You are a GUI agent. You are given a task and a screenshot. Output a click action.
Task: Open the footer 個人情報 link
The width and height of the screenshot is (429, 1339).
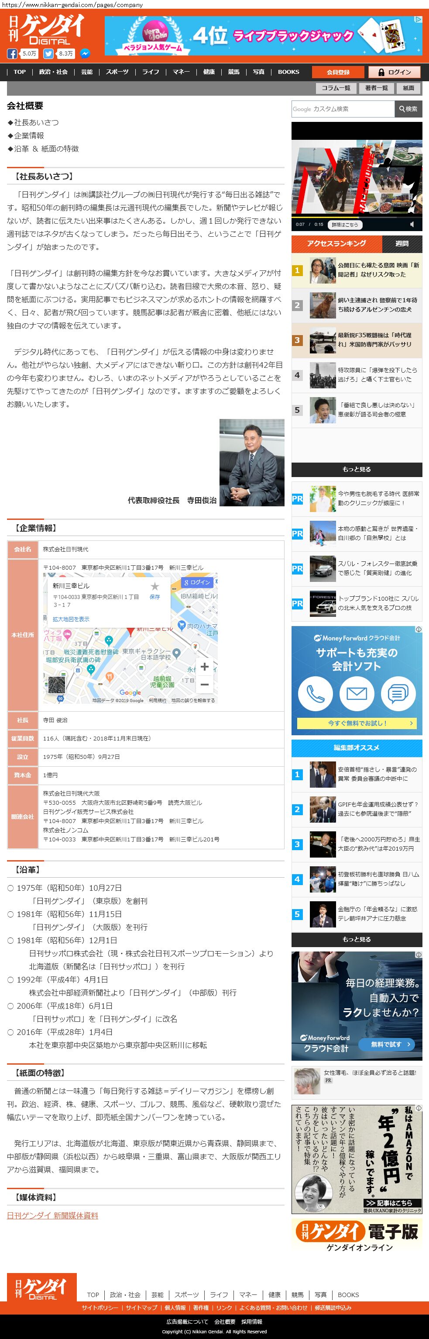[x=175, y=1307]
